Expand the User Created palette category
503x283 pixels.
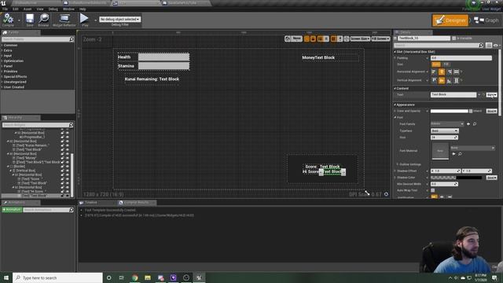[14, 87]
